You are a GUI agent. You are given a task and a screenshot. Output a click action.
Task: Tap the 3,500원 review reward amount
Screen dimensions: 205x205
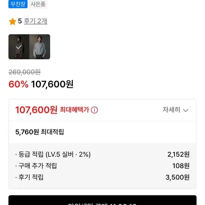(177, 177)
